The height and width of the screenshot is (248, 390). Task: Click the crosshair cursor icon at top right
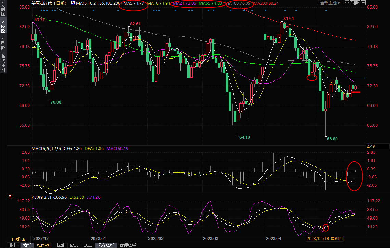coord(347,3)
